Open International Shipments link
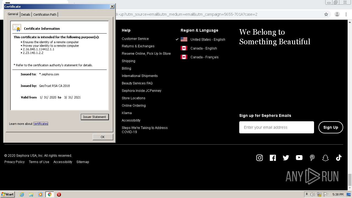 click(x=140, y=76)
